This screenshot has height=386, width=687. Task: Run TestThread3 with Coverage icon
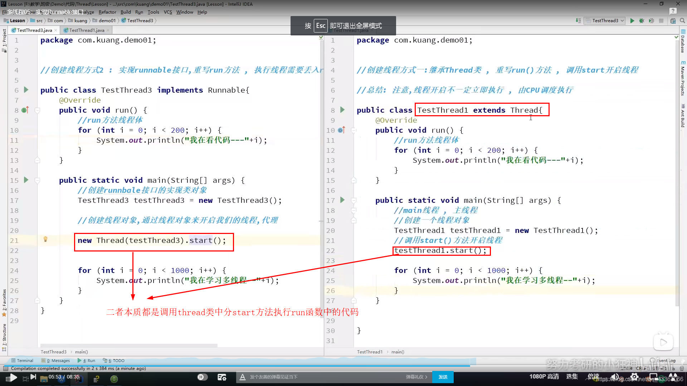click(652, 21)
